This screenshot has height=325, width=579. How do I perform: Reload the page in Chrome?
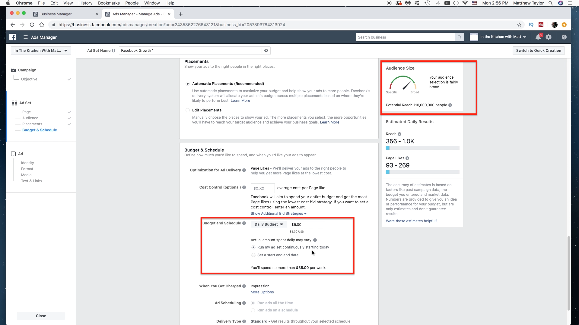[32, 25]
